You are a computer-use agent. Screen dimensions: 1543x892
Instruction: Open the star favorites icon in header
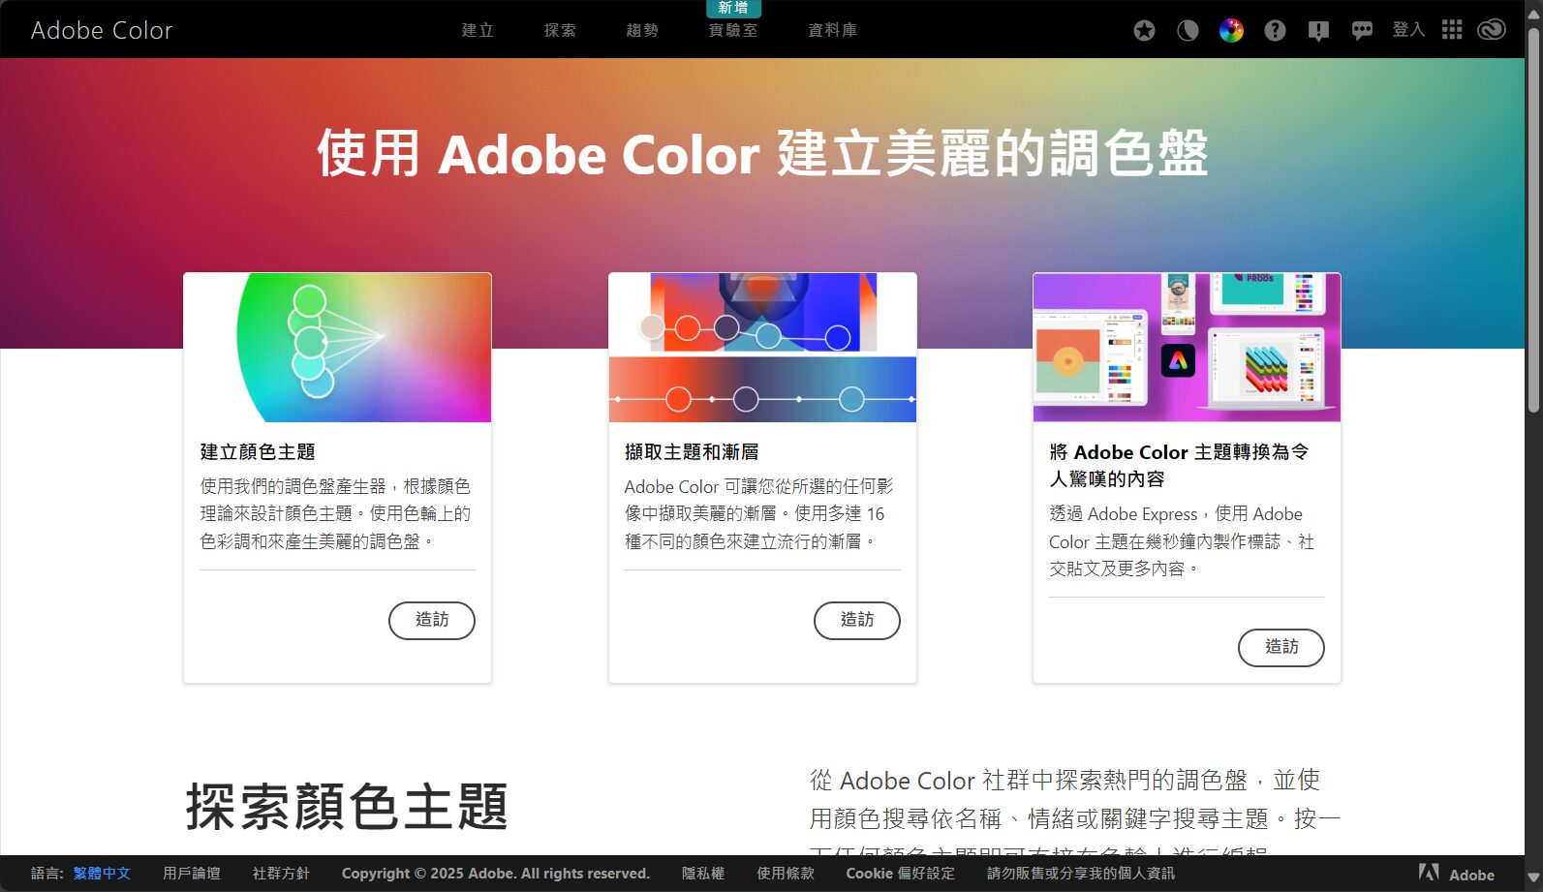tap(1144, 30)
